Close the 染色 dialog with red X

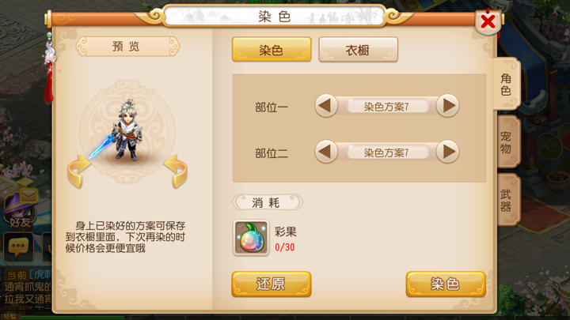(x=488, y=21)
